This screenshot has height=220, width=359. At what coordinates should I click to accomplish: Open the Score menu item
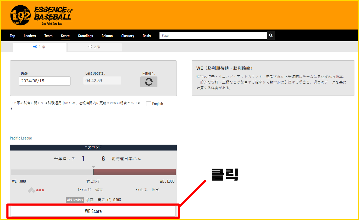(65, 36)
